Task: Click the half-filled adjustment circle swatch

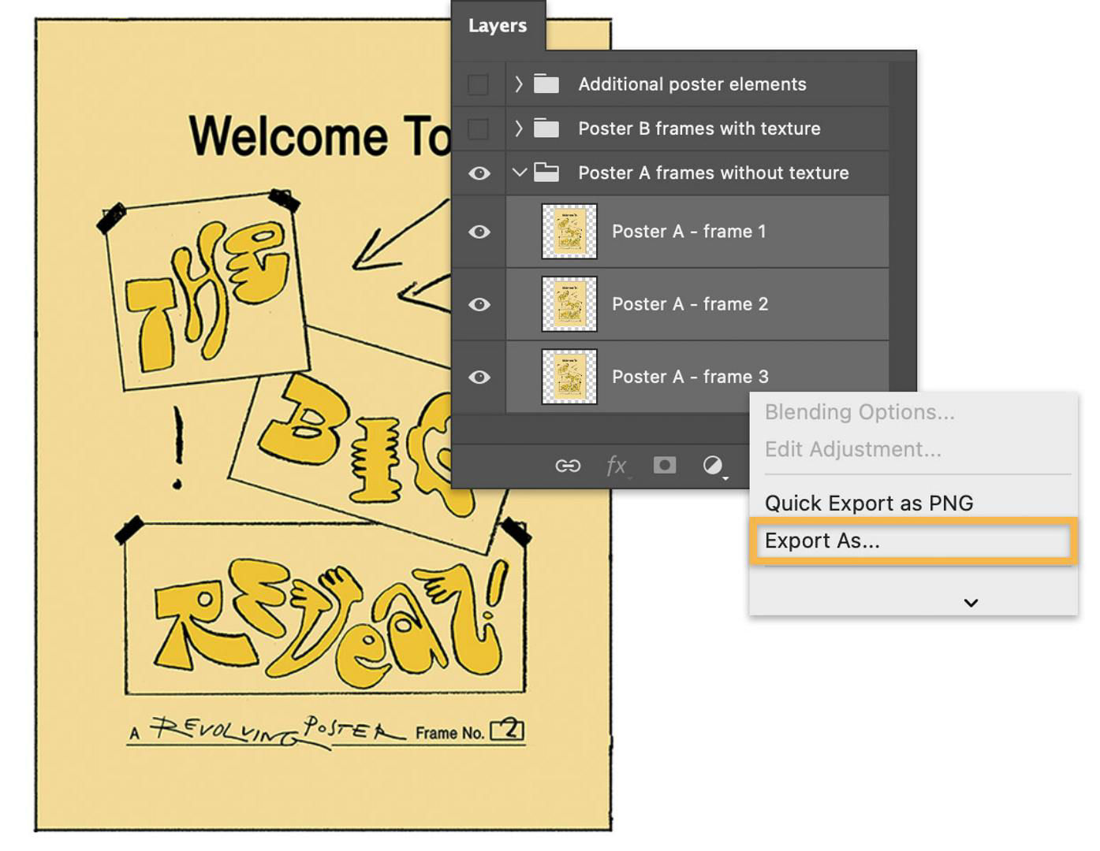Action: point(712,464)
